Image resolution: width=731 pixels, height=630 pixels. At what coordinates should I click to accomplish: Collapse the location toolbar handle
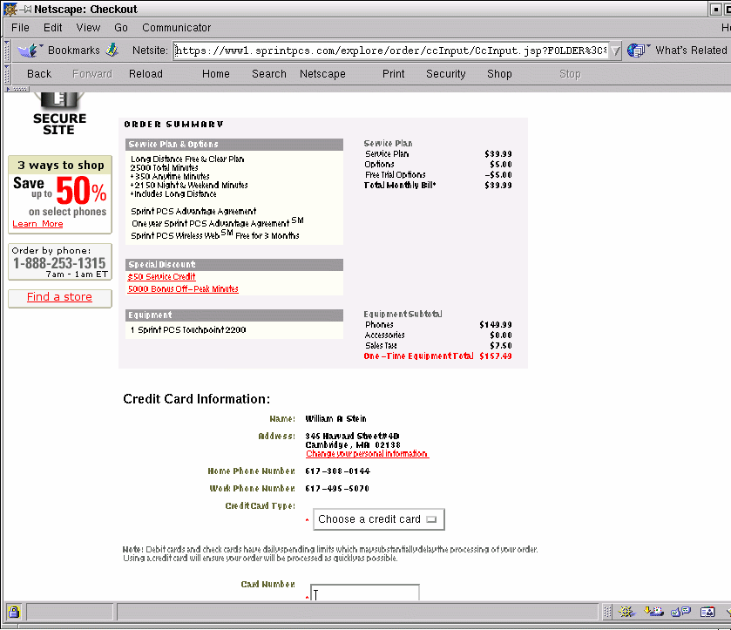7,51
